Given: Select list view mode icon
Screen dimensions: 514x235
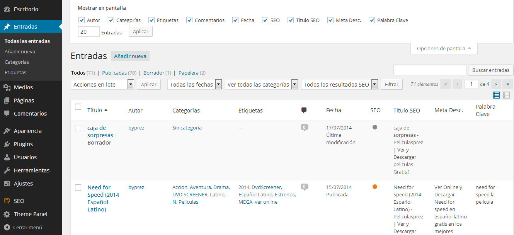Looking at the screenshot, I should click(x=496, y=95).
